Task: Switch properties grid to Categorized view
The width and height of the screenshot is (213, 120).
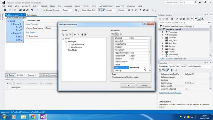Action: (112, 34)
